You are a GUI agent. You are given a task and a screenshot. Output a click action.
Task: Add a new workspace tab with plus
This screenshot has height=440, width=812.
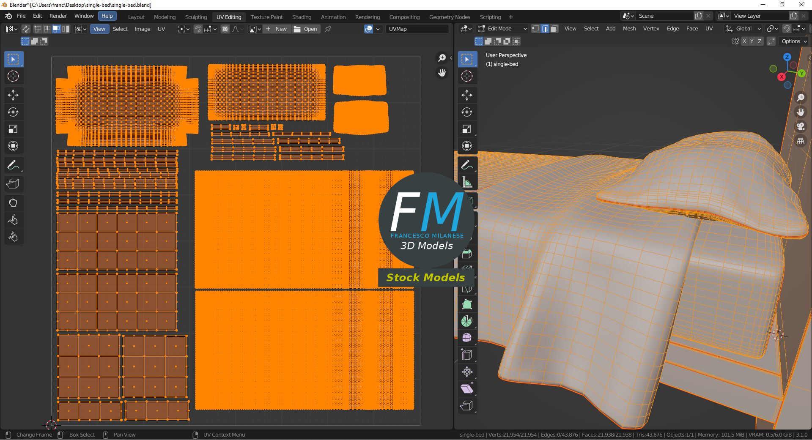[x=511, y=17]
